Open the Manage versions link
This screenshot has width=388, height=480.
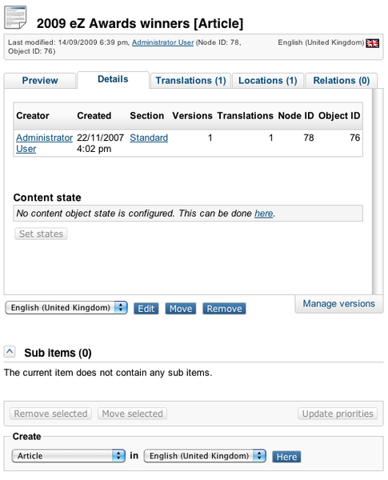[338, 304]
